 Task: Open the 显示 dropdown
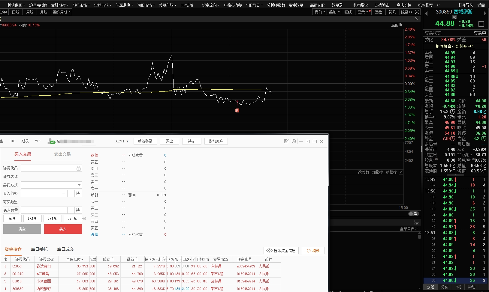[x=363, y=12]
